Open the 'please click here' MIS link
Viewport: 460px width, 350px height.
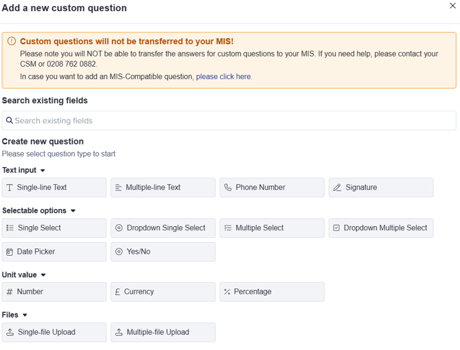click(x=224, y=77)
